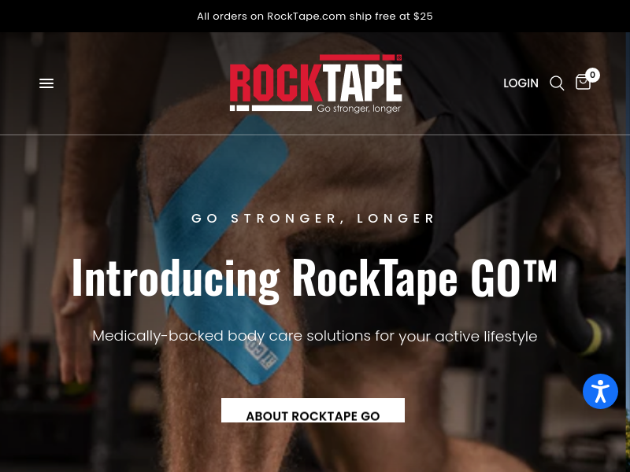Click the Go stronger, longer logo tagline
Image resolution: width=630 pixels, height=472 pixels.
coord(359,109)
